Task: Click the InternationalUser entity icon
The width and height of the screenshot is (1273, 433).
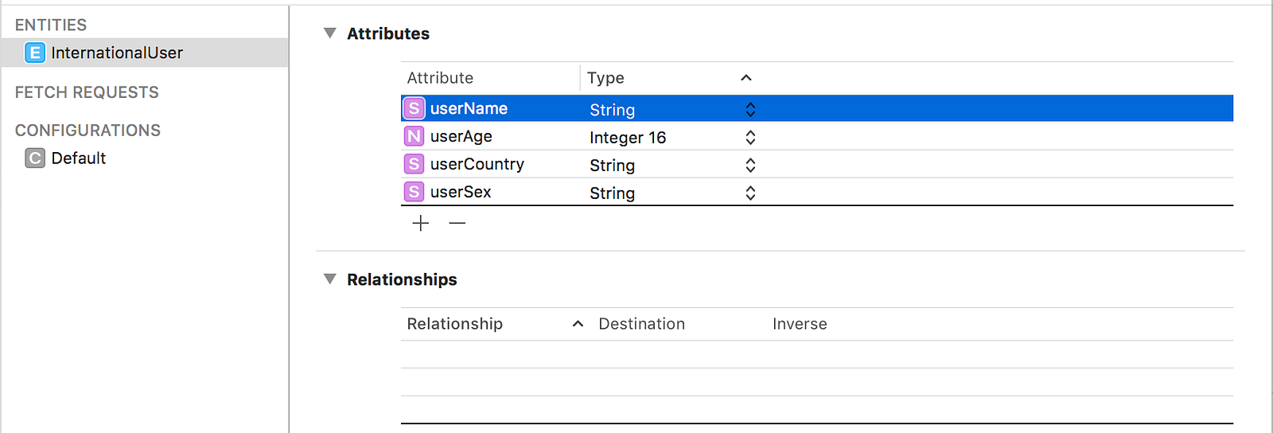Action: pos(35,53)
